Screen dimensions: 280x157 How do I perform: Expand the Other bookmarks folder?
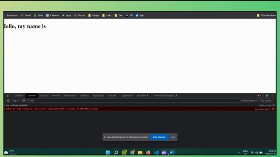[x=266, y=16]
